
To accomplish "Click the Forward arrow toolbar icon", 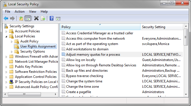I will point(12,19).
